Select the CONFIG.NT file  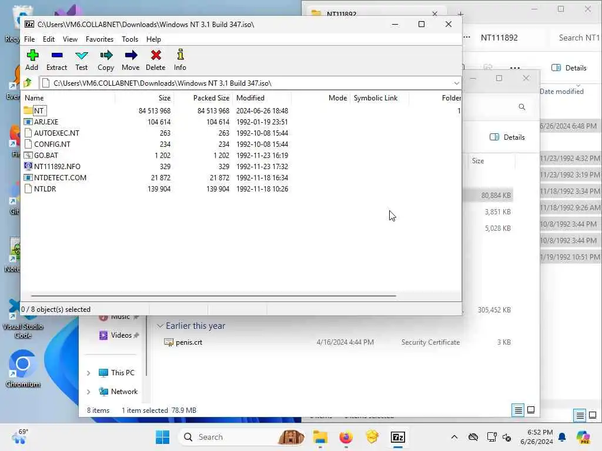[52, 144]
